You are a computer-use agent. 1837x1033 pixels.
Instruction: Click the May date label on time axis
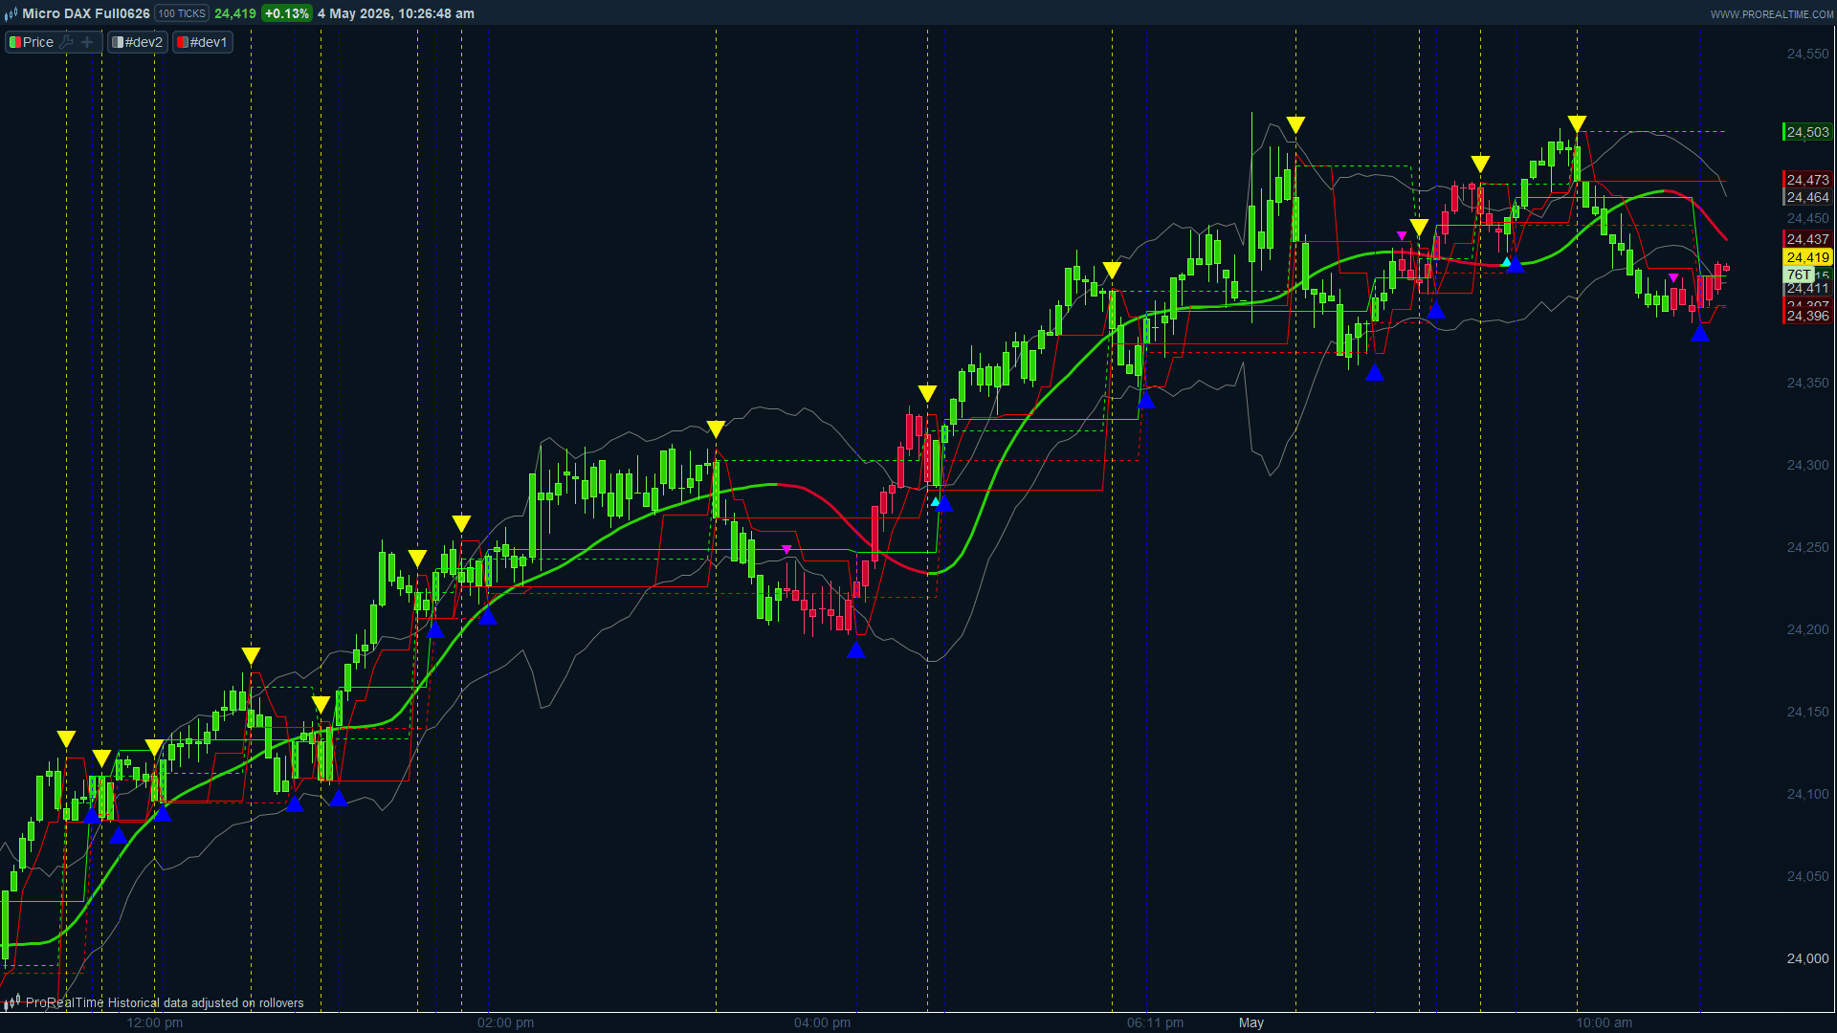[1250, 1022]
